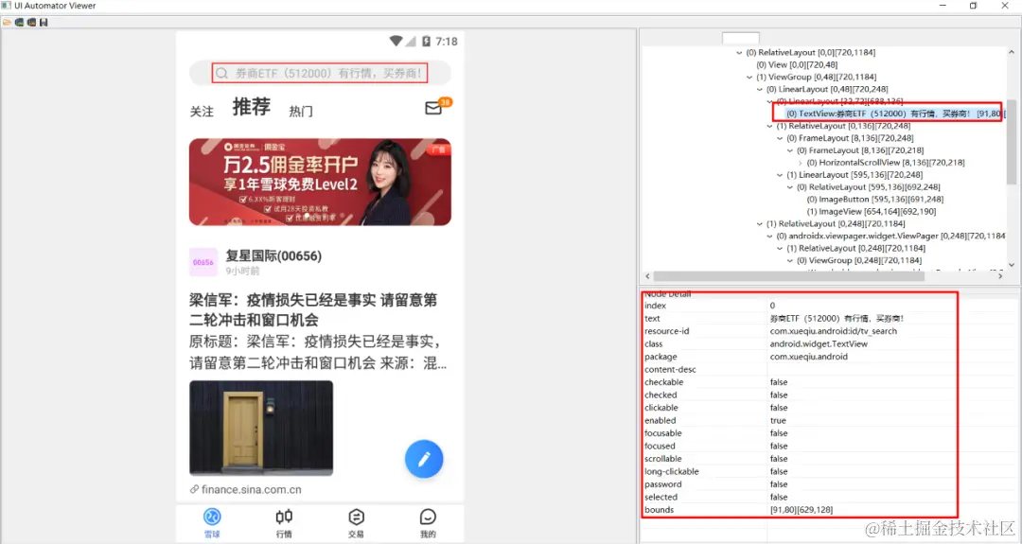
Task: Click the enabled row's true value
Action: pyautogui.click(x=778, y=420)
